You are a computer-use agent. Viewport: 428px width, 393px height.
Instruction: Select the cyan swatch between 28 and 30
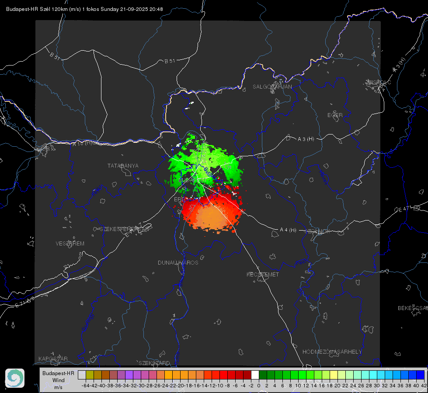(373, 375)
